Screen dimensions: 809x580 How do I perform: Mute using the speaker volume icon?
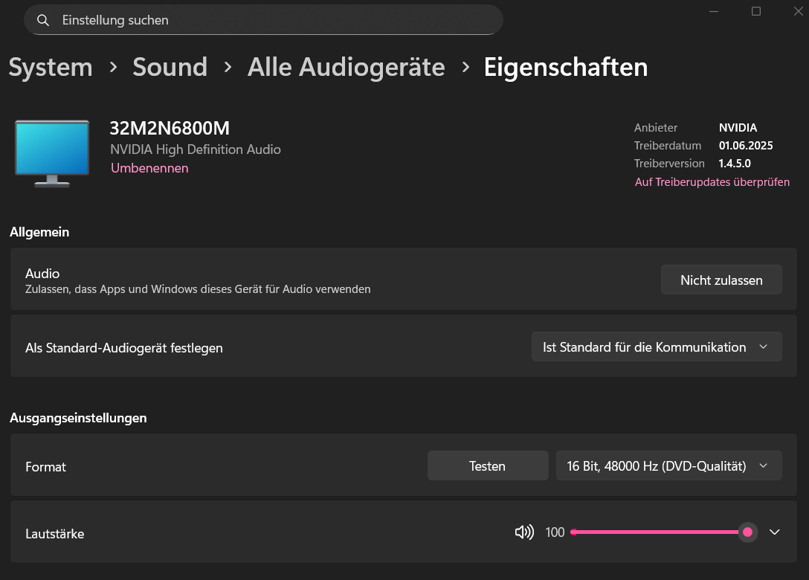524,532
